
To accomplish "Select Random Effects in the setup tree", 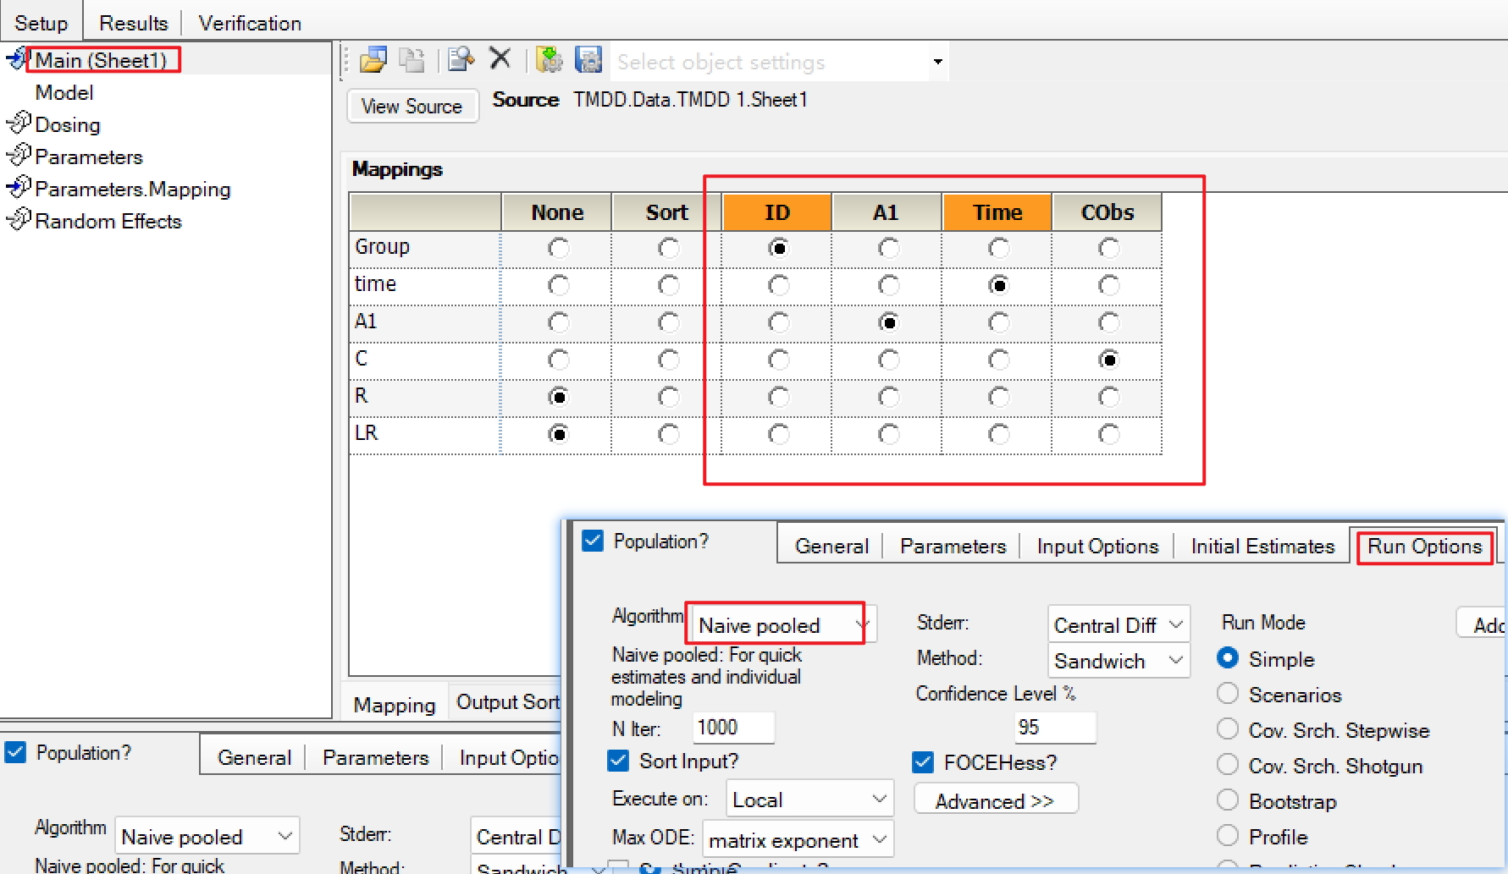I will coord(108,221).
